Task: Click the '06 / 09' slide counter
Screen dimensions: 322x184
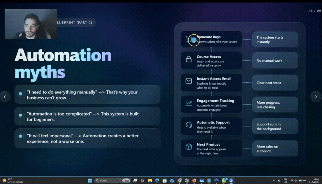Action: point(315,11)
